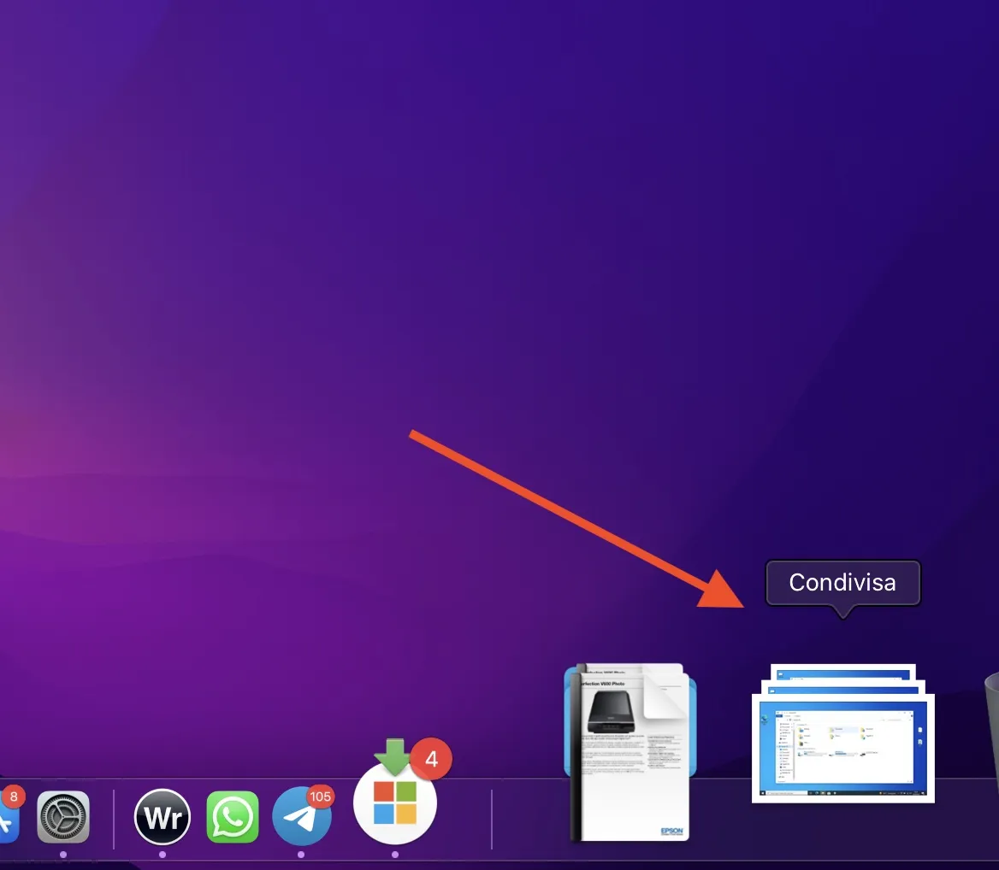
Task: Click the Dock separator left of the Wr icon
Action: pyautogui.click(x=114, y=816)
